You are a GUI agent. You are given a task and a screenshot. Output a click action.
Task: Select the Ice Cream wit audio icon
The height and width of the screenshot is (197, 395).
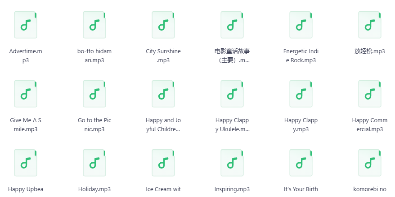coord(163,163)
